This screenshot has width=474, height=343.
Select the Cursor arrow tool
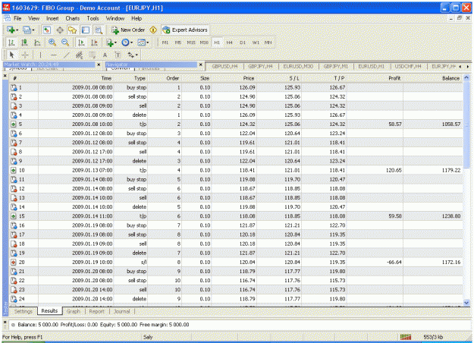point(12,55)
